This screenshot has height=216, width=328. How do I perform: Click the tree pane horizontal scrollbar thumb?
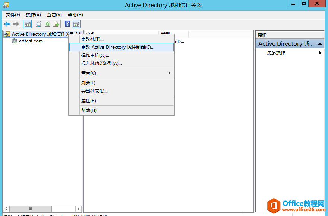[x=31, y=209]
